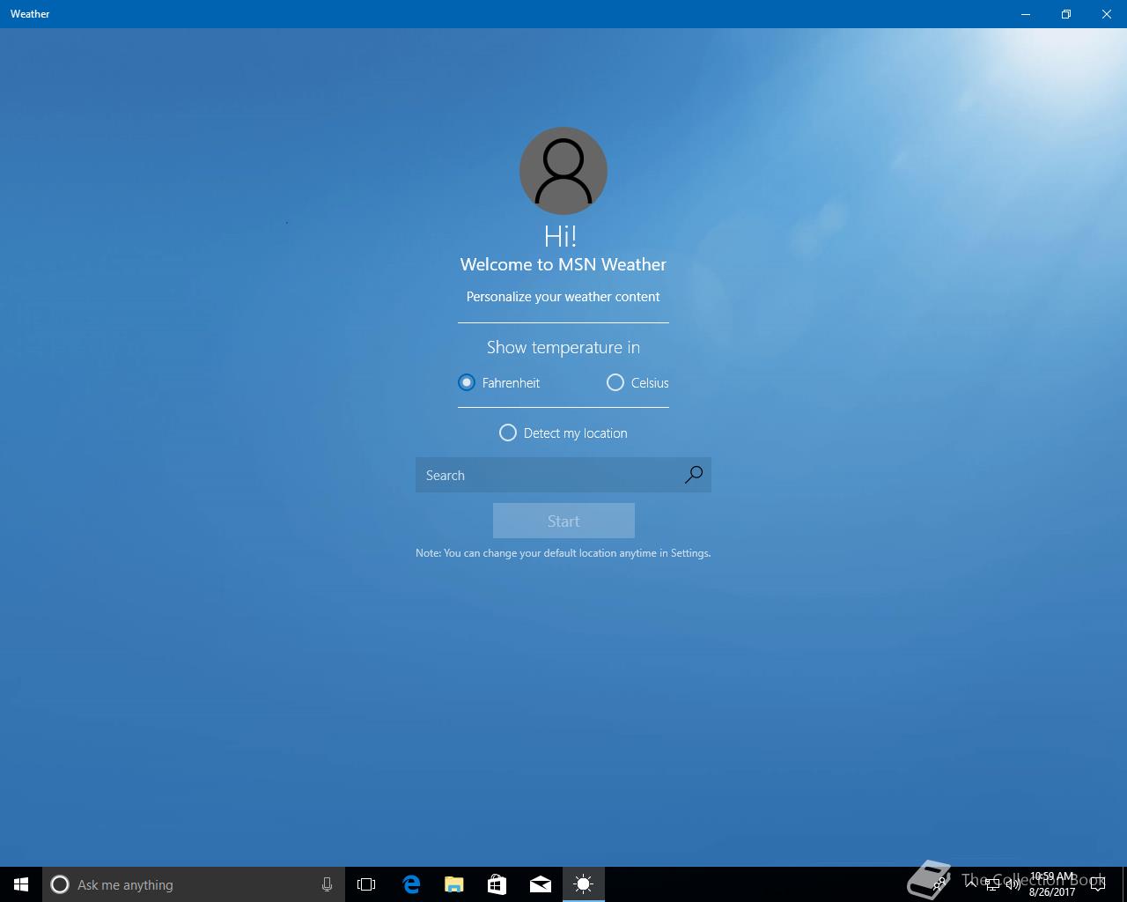The width and height of the screenshot is (1127, 902).
Task: Click the default location settings note
Action: pyautogui.click(x=563, y=553)
